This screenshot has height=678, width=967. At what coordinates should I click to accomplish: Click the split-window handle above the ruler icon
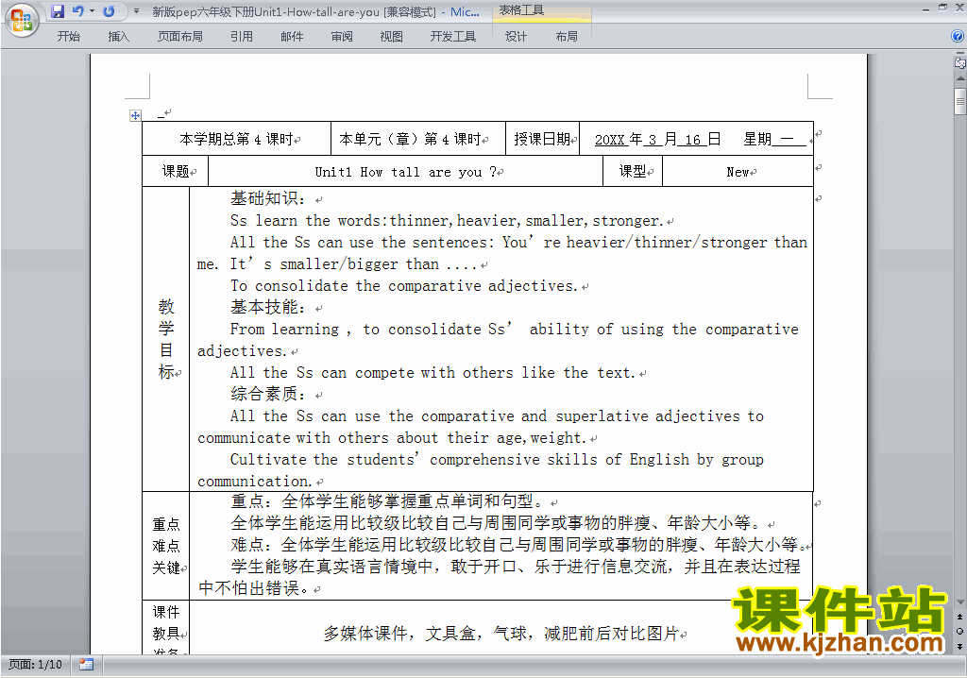coord(960,54)
